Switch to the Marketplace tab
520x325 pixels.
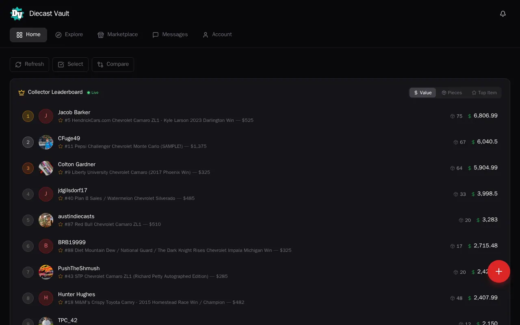pyautogui.click(x=118, y=35)
